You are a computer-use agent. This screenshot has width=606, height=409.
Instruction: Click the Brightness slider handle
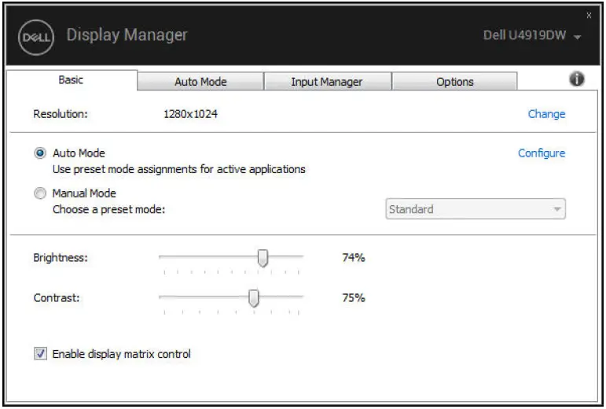tap(263, 257)
